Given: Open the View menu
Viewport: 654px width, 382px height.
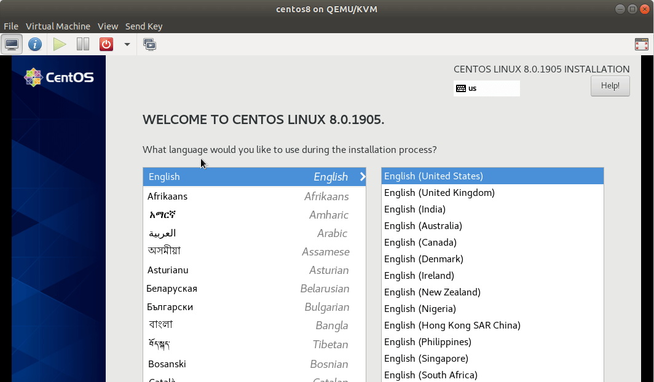Looking at the screenshot, I should (x=108, y=26).
